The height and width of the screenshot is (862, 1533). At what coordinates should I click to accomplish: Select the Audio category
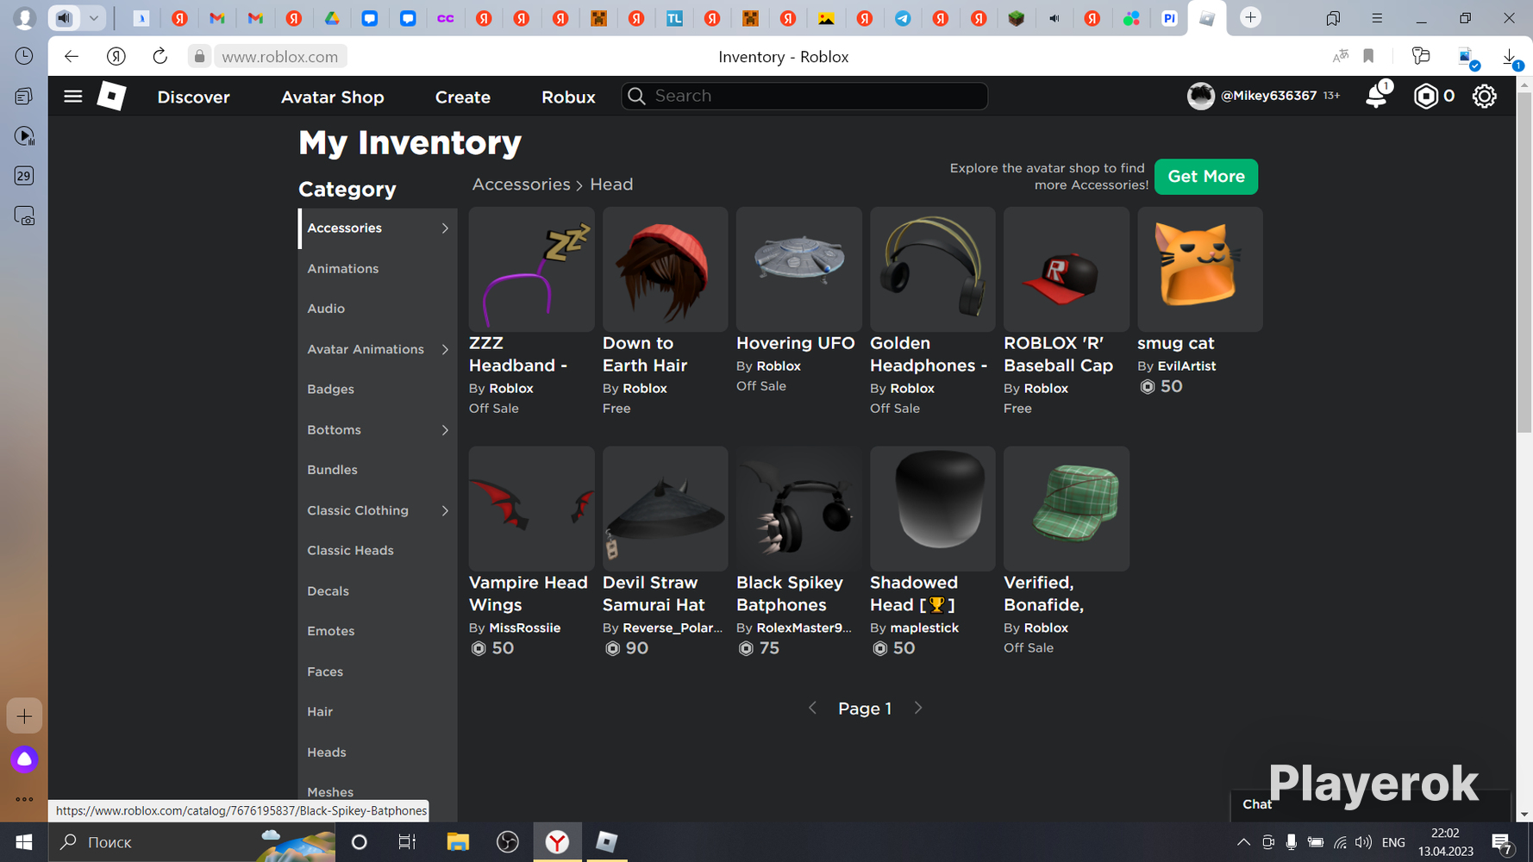378,309
